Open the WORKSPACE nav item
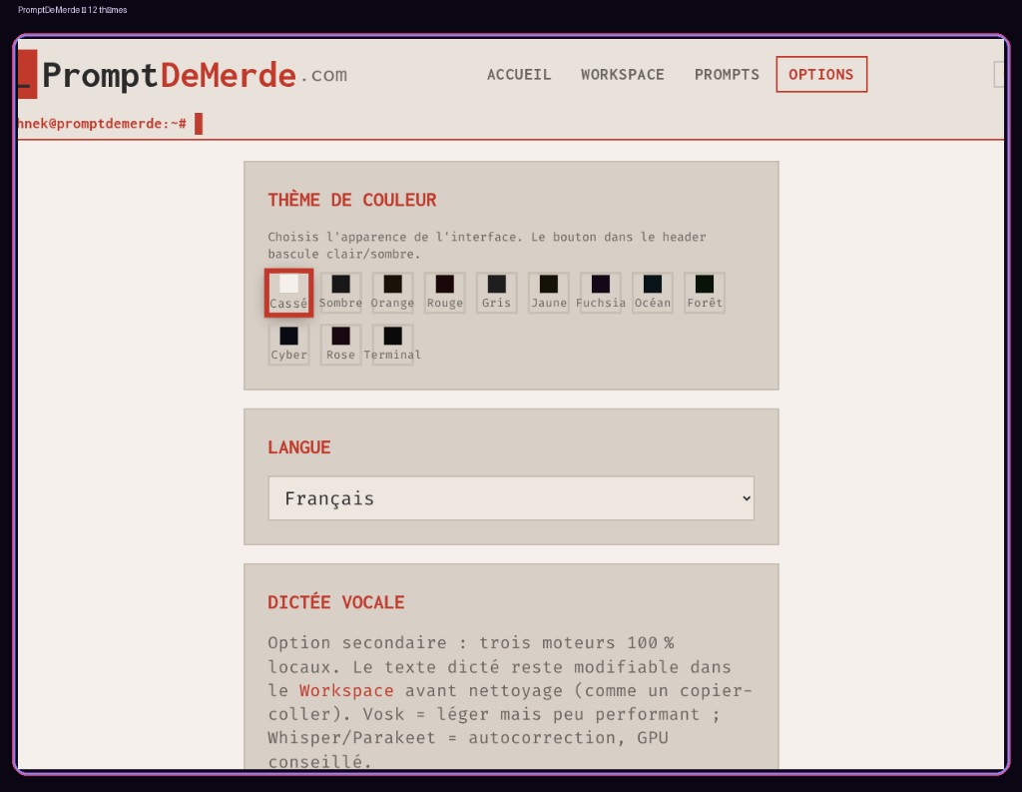 pyautogui.click(x=623, y=74)
